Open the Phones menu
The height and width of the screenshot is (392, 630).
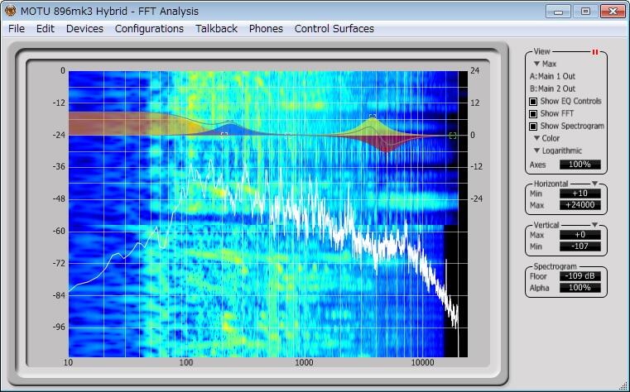(x=266, y=29)
